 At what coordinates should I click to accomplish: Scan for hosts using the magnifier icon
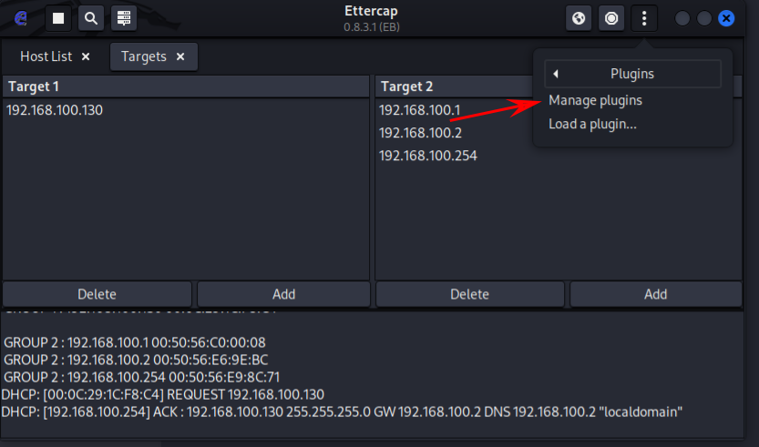[x=91, y=18]
